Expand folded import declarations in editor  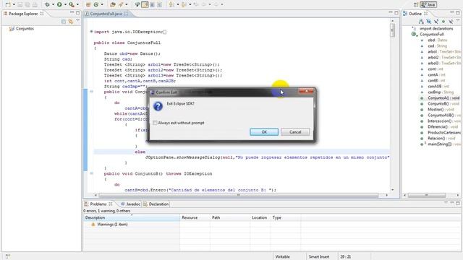pyautogui.click(x=91, y=32)
